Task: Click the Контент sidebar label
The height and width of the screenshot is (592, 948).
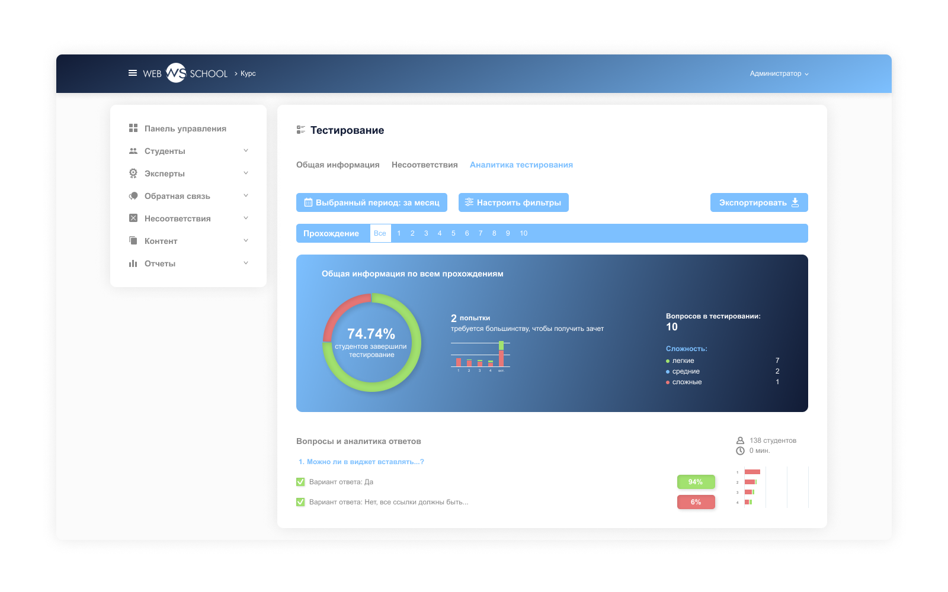Action: 161,241
